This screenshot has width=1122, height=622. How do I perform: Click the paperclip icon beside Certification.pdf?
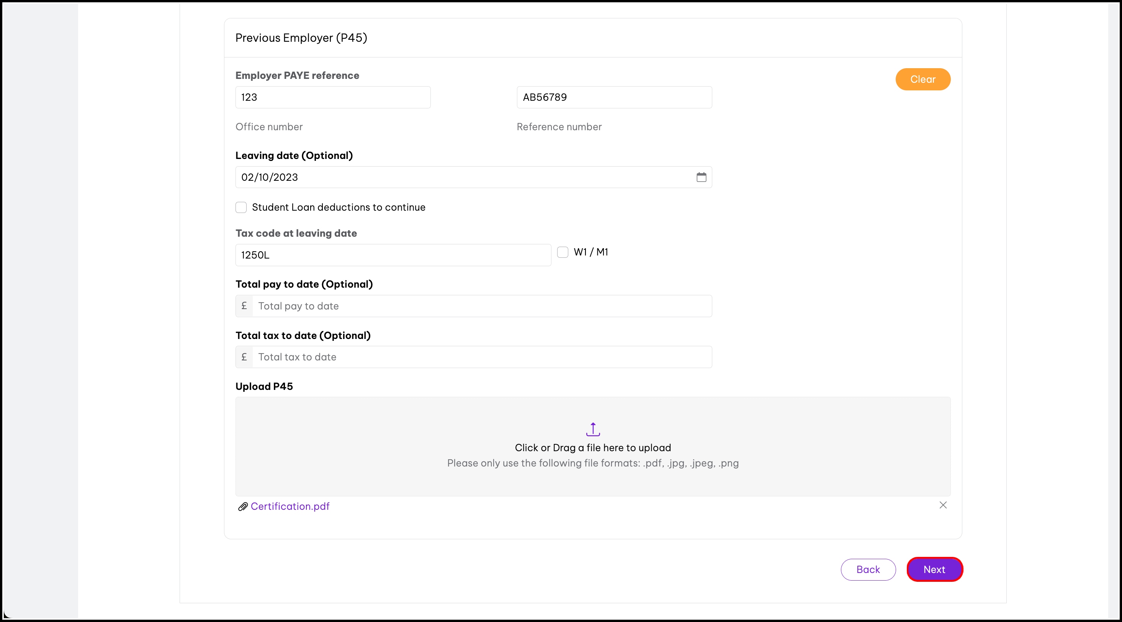pyautogui.click(x=243, y=507)
